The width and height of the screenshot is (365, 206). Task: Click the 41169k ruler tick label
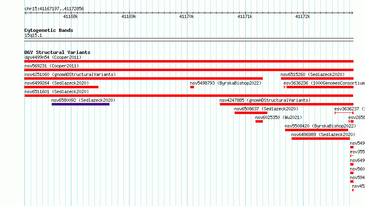(129, 16)
